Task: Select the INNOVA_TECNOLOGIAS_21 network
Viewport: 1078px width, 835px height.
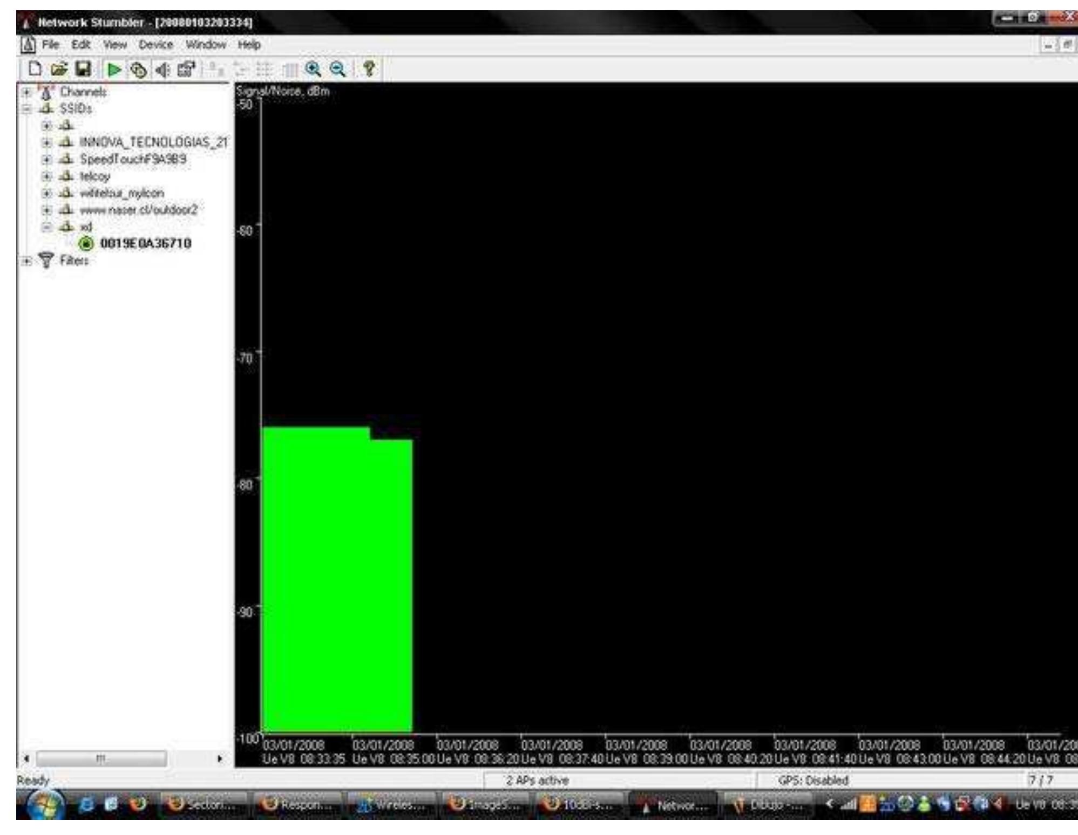Action: [153, 142]
